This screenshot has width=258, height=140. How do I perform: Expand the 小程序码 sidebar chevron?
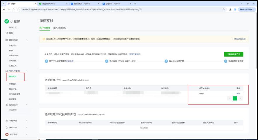tap(26, 121)
